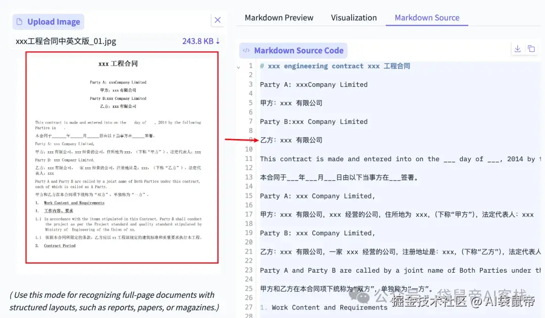Copy the markdown source using the copy icon
This screenshot has width=545, height=318.
(x=531, y=49)
